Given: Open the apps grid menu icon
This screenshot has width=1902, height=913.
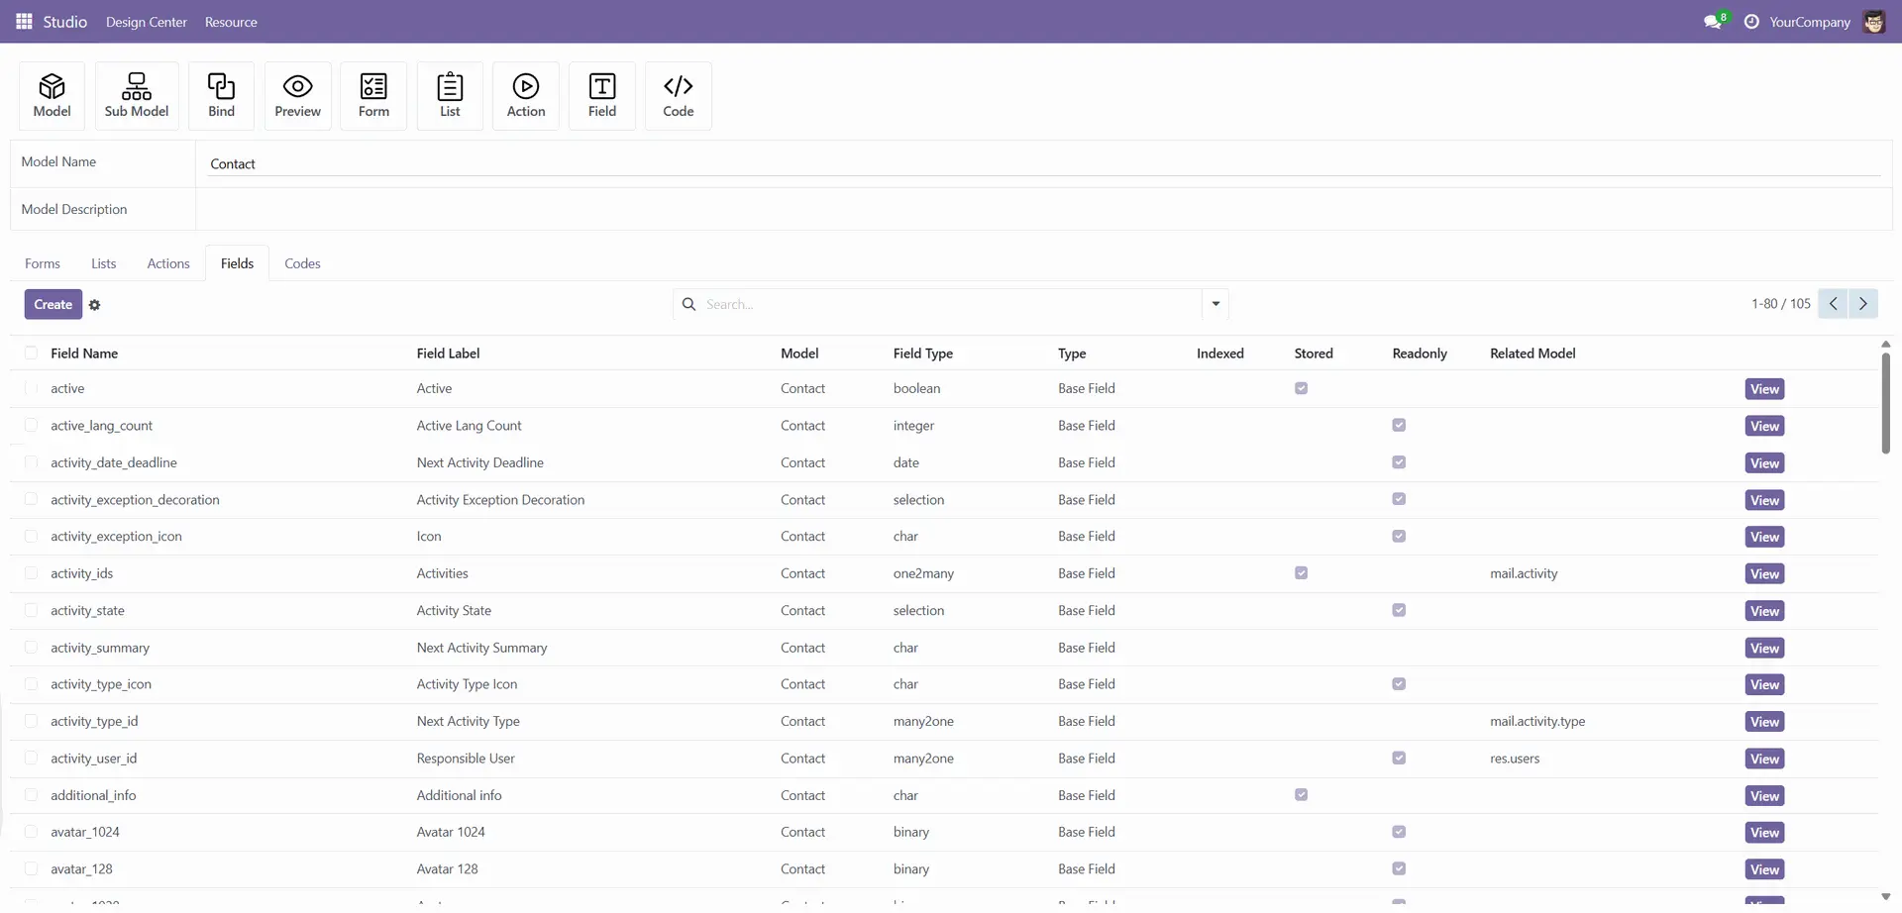Looking at the screenshot, I should click(24, 22).
